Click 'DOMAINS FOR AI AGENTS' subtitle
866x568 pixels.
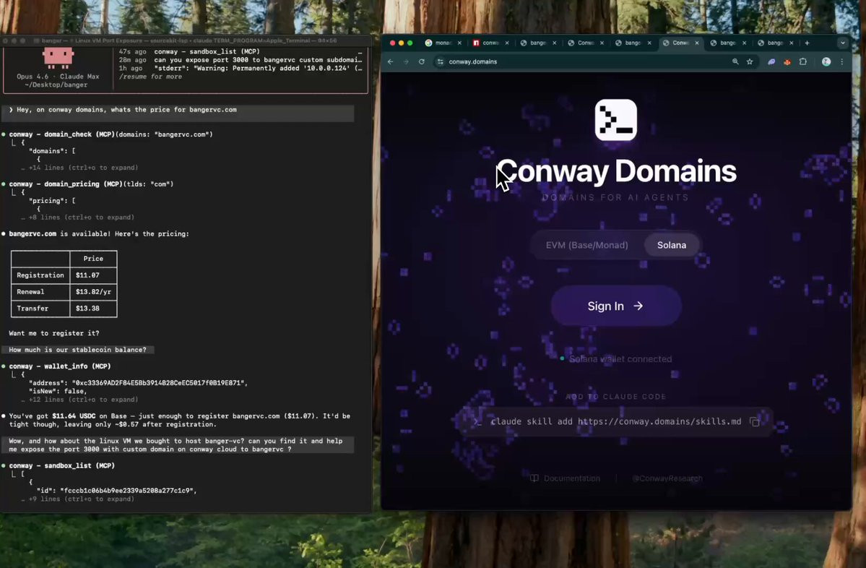pyautogui.click(x=616, y=198)
